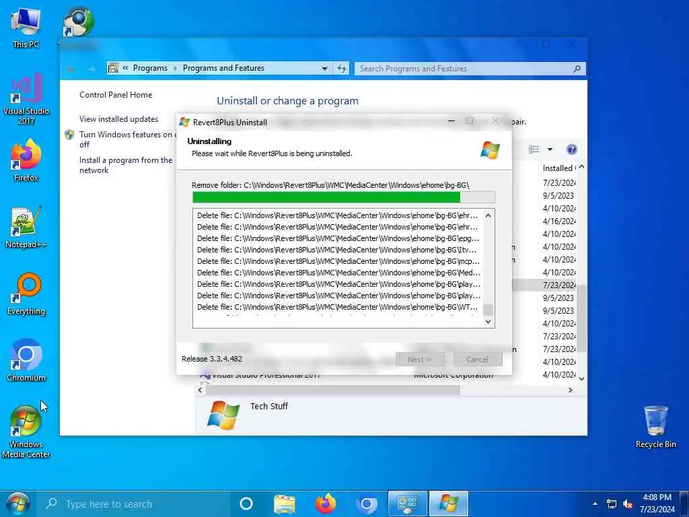
Task: Select log line ending with bg-BG\Med...
Action: tap(338, 273)
